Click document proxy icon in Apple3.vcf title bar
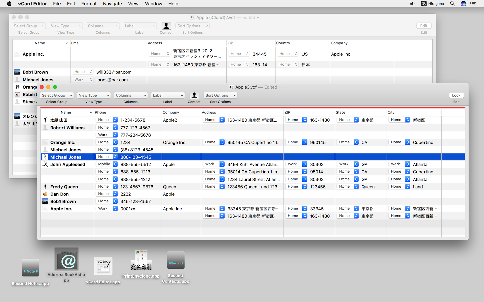The image size is (484, 302). pyautogui.click(x=231, y=87)
